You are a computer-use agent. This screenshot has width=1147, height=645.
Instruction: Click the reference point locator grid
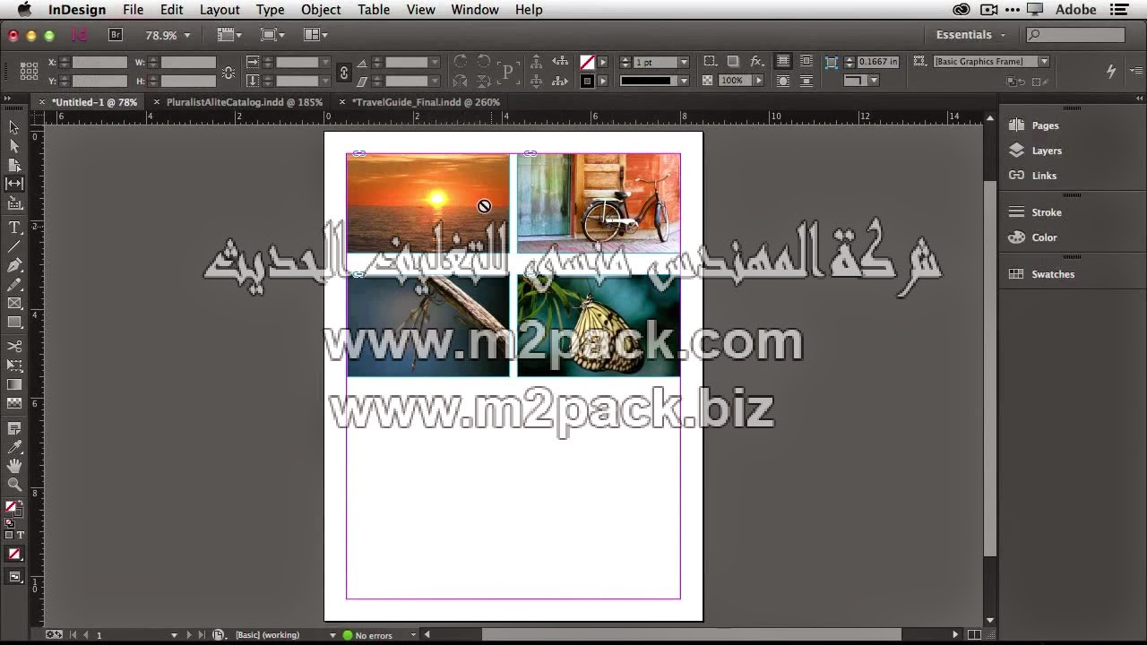click(x=29, y=71)
